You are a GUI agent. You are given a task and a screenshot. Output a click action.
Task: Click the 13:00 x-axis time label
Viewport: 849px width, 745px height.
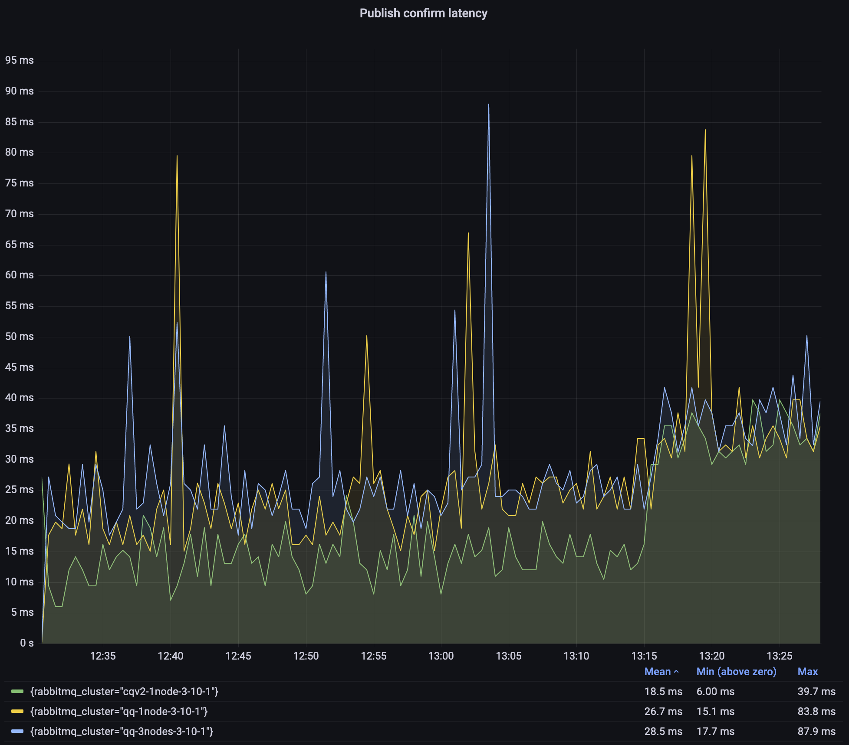coord(441,656)
